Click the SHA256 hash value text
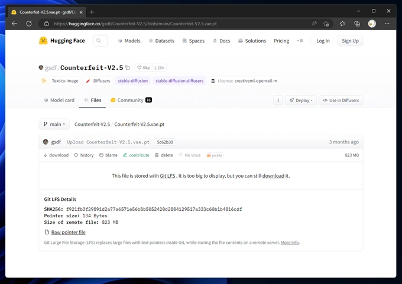402x284 pixels. [x=154, y=209]
